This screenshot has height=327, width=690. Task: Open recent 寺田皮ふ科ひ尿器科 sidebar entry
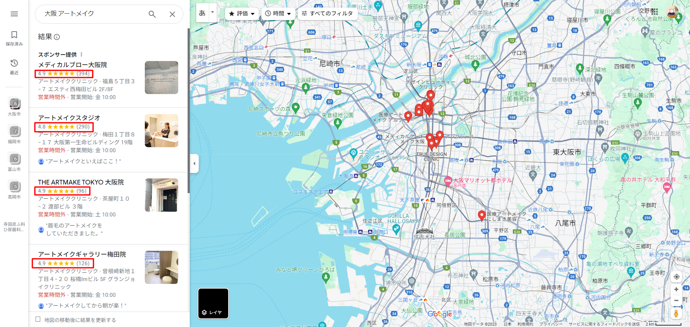pyautogui.click(x=14, y=226)
